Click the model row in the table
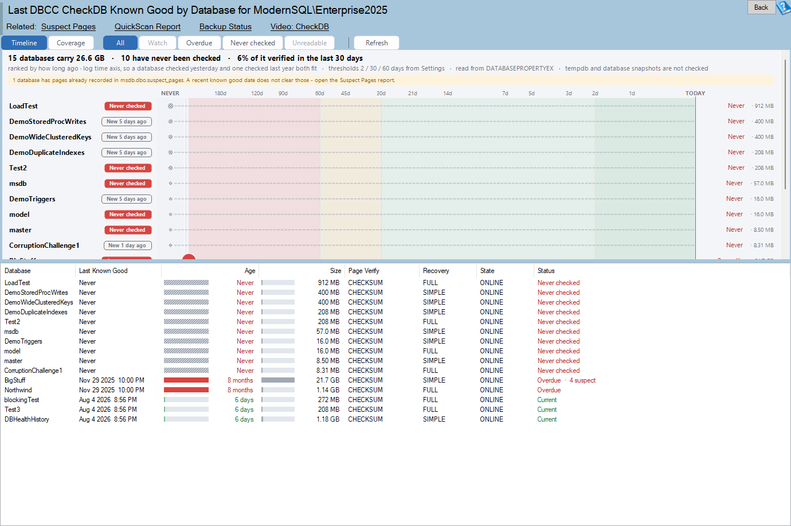Image resolution: width=791 pixels, height=526 pixels. point(395,351)
